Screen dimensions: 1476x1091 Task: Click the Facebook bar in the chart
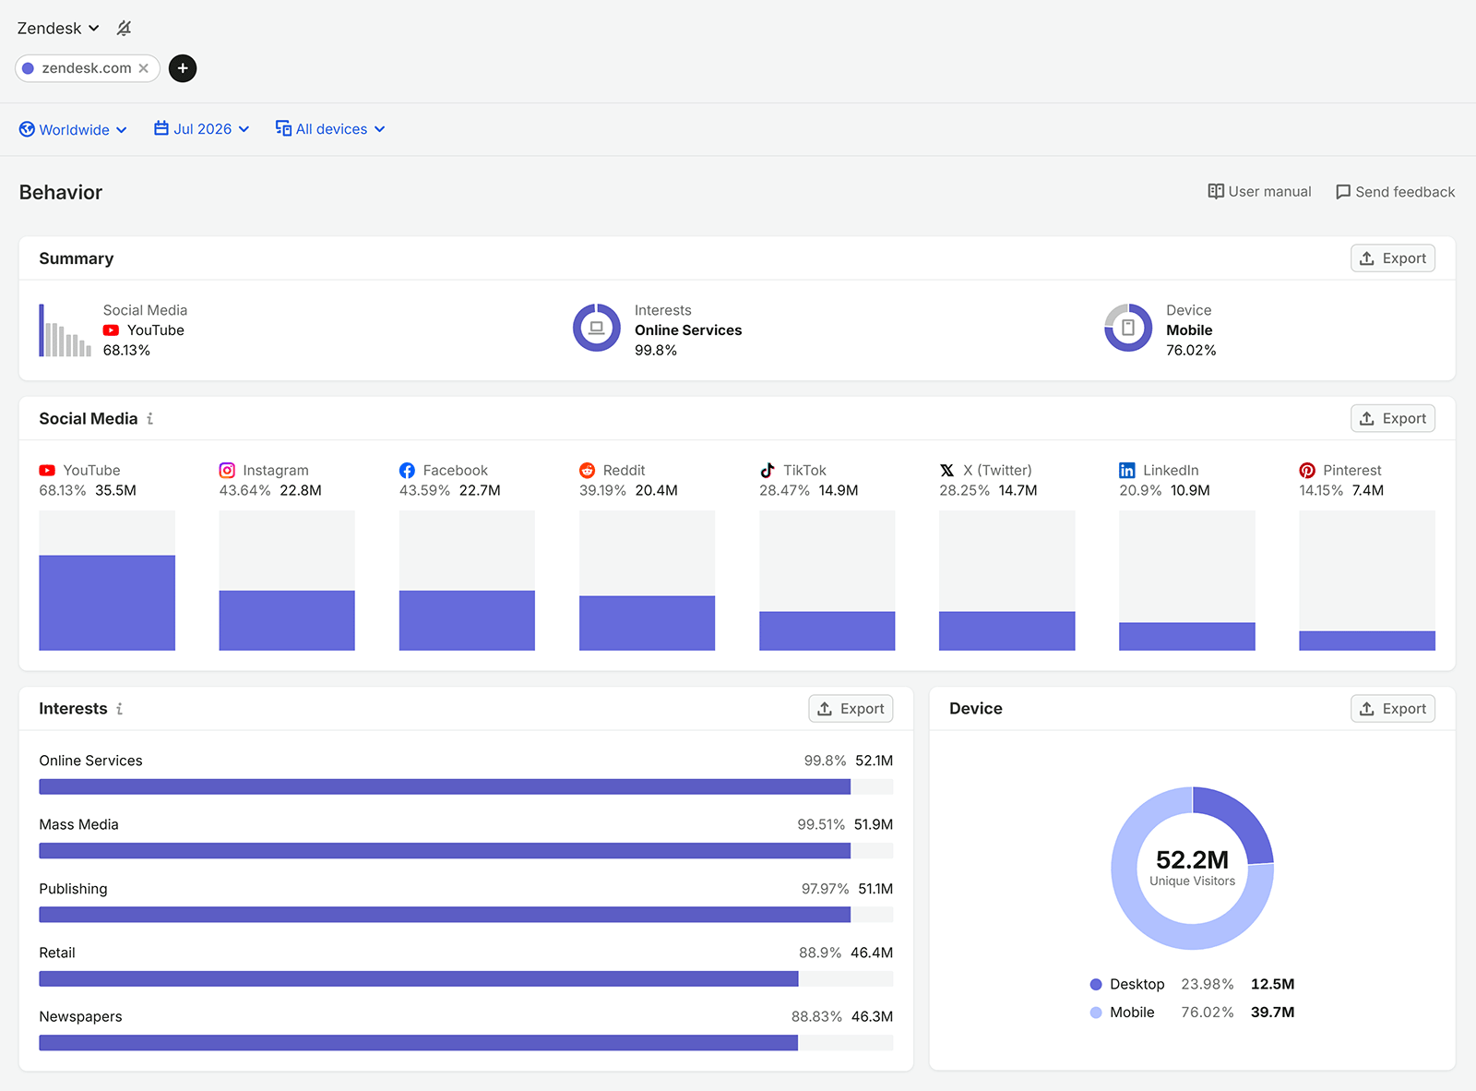tap(467, 620)
